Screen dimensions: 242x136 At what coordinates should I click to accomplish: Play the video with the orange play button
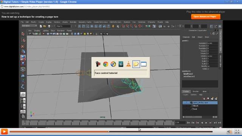tap(4, 131)
